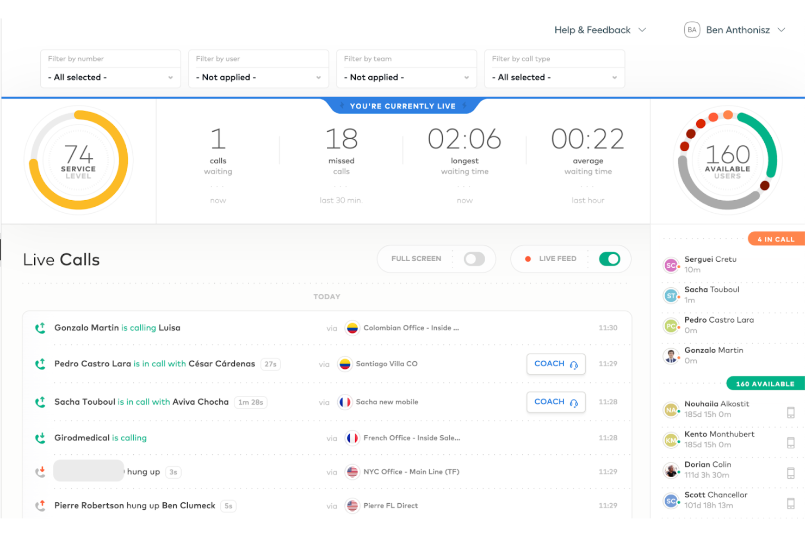Click COACH on Sacha Touboul's call
Image resolution: width=805 pixels, height=537 pixels.
[x=556, y=402]
